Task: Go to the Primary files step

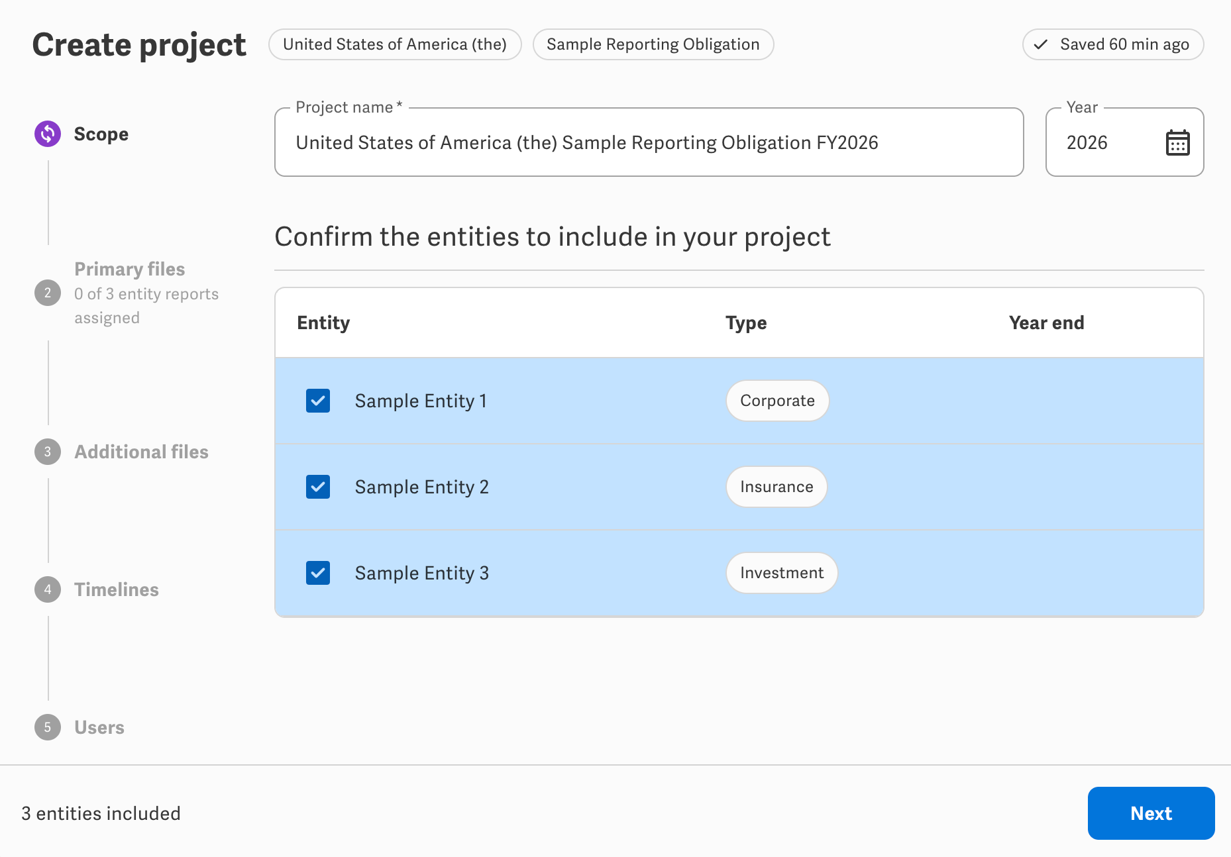Action: (130, 269)
